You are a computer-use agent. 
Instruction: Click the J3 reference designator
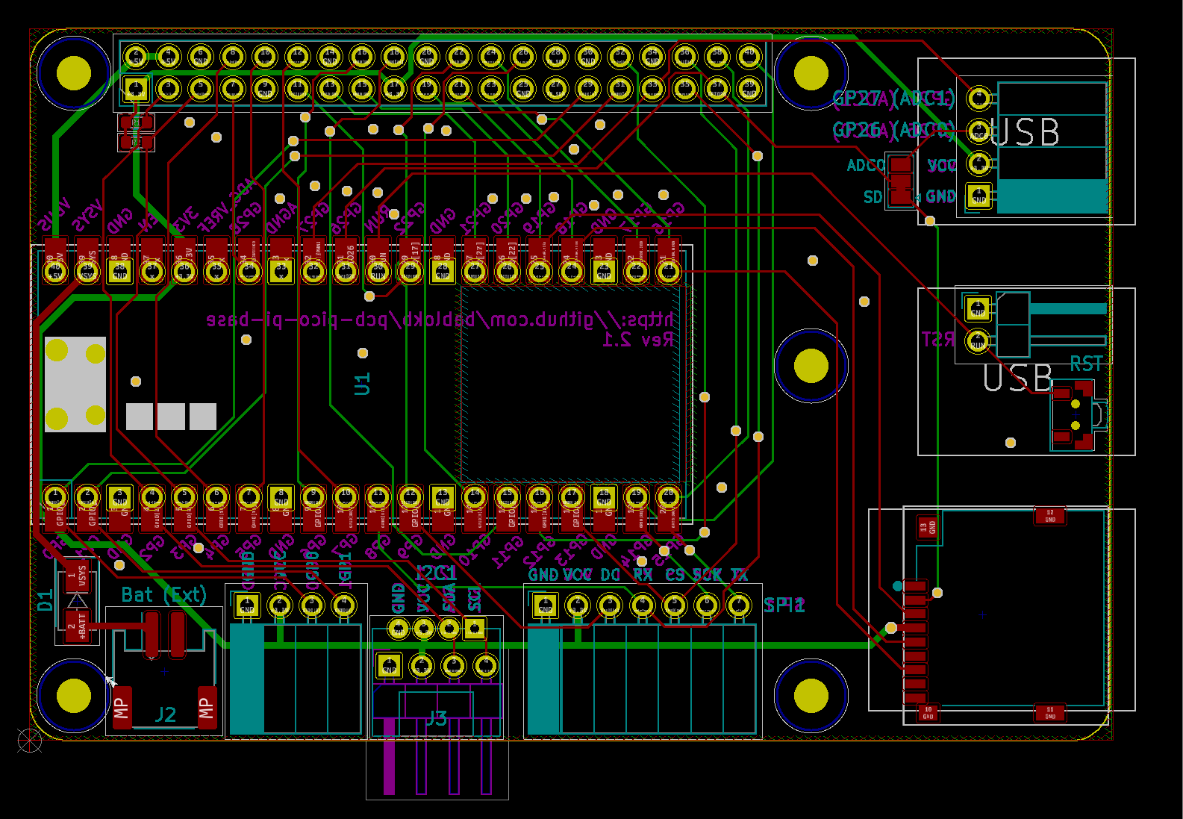click(x=436, y=718)
